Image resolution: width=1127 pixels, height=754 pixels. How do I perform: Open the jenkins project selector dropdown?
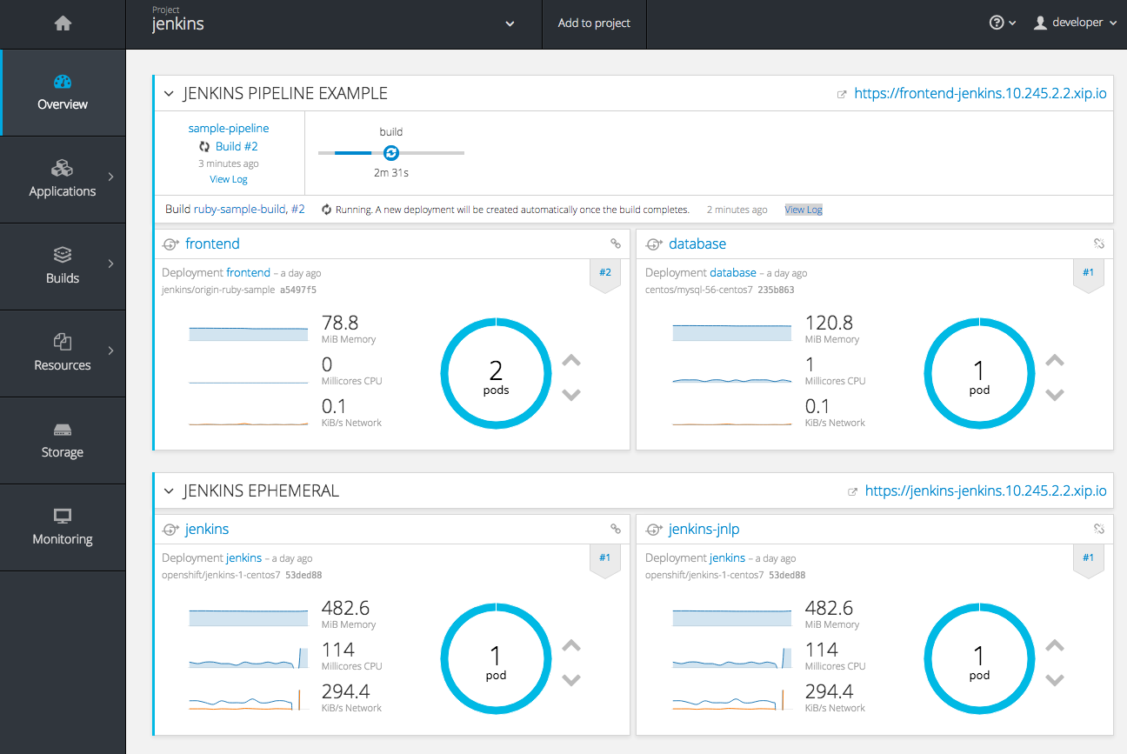click(x=510, y=23)
